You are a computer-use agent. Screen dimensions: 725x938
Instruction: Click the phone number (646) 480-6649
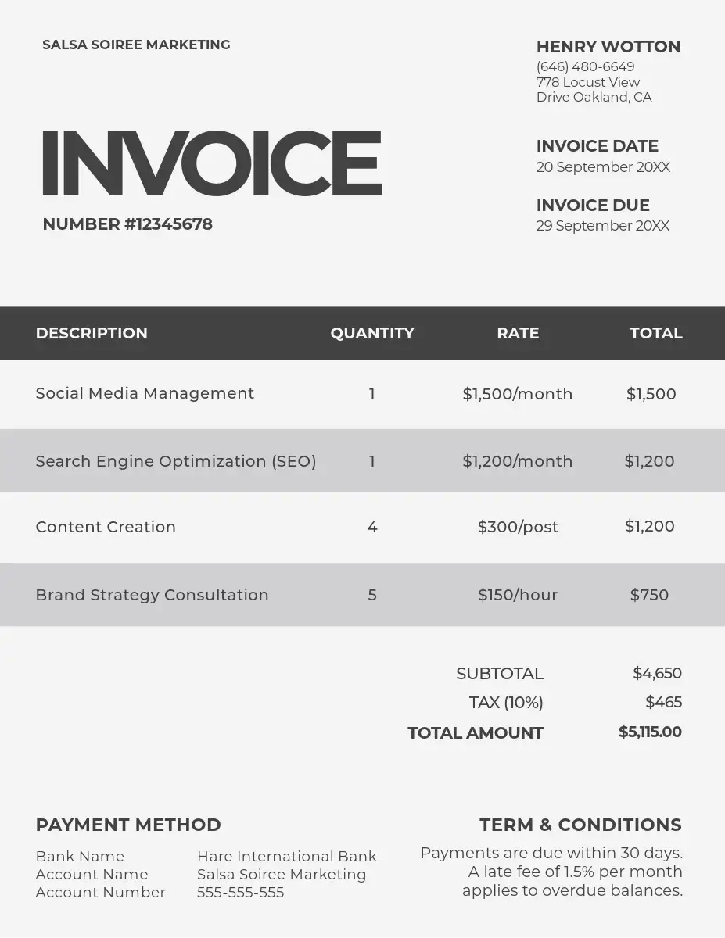click(x=585, y=67)
